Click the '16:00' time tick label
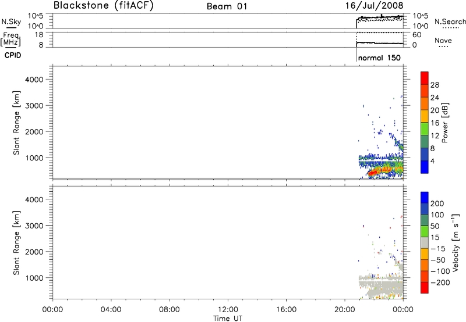The height and width of the screenshot is (322, 466). point(286,310)
